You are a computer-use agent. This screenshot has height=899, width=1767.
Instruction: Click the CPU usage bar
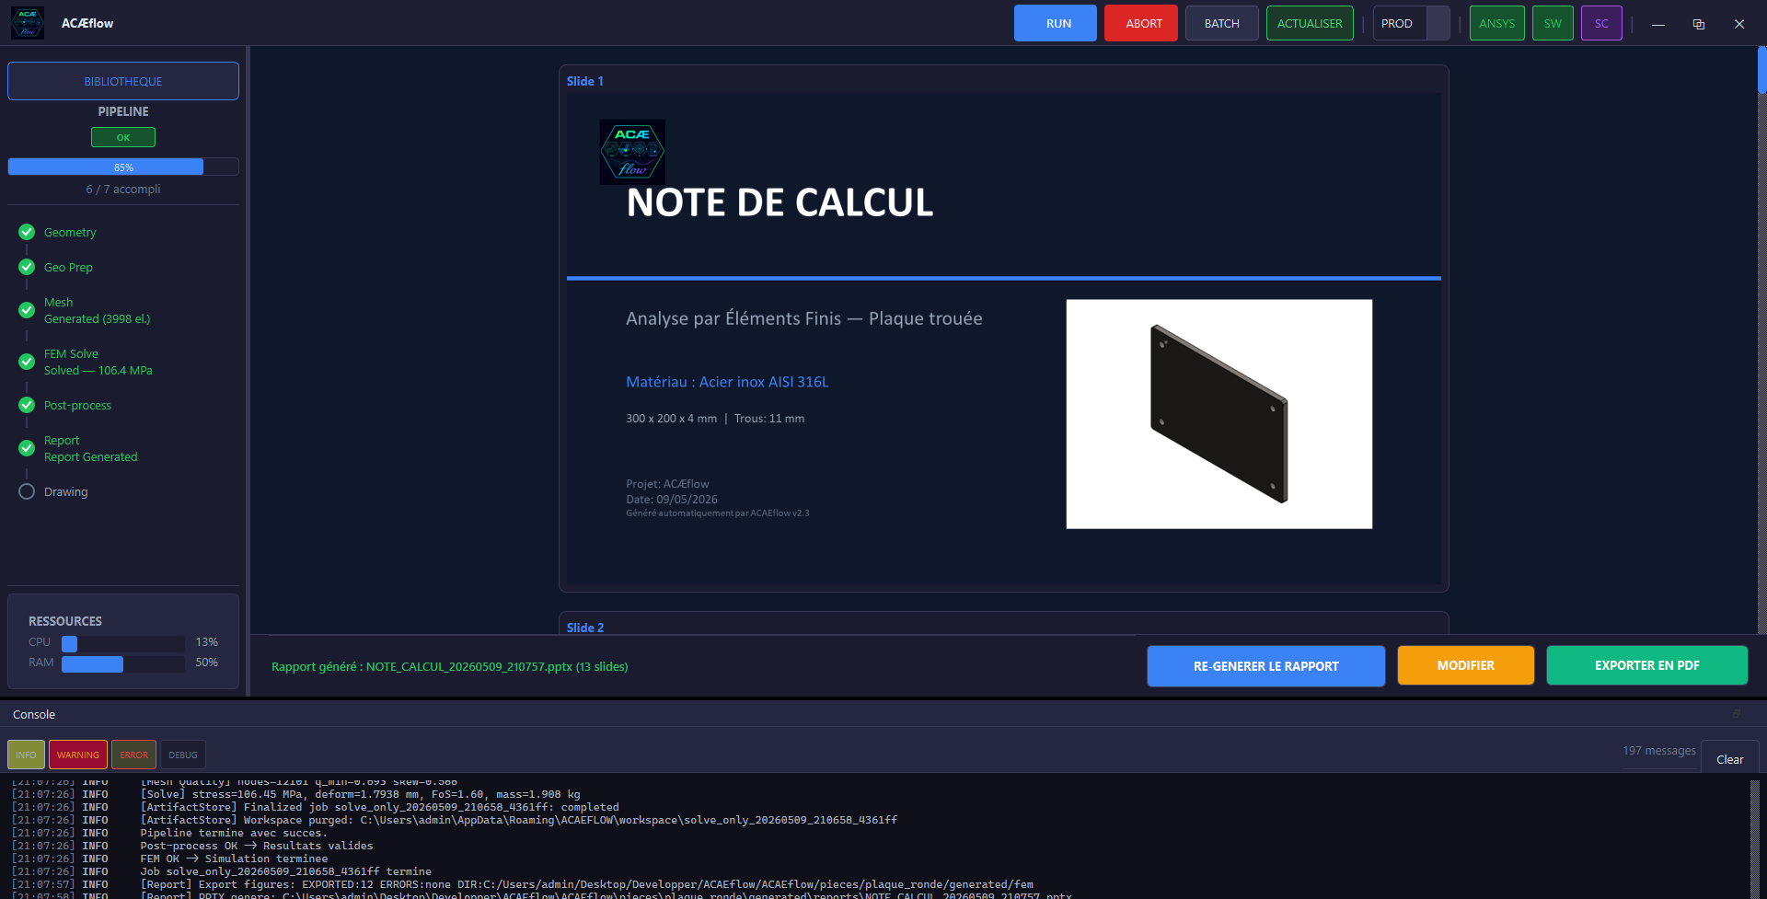point(123,642)
